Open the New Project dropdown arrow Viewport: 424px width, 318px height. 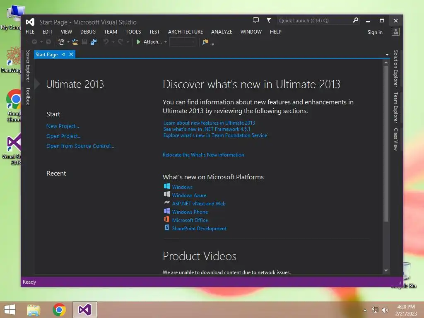(x=68, y=42)
